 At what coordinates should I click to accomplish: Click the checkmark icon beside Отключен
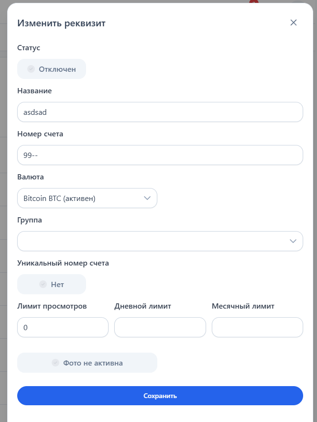[31, 69]
